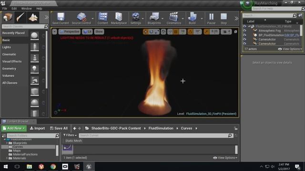
Task: Expand the hidden main toolbar items
Action: click(x=236, y=19)
